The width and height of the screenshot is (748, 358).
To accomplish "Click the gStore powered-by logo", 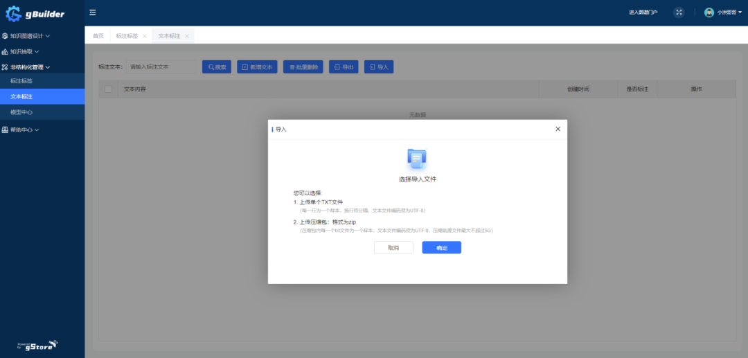I will (37, 345).
